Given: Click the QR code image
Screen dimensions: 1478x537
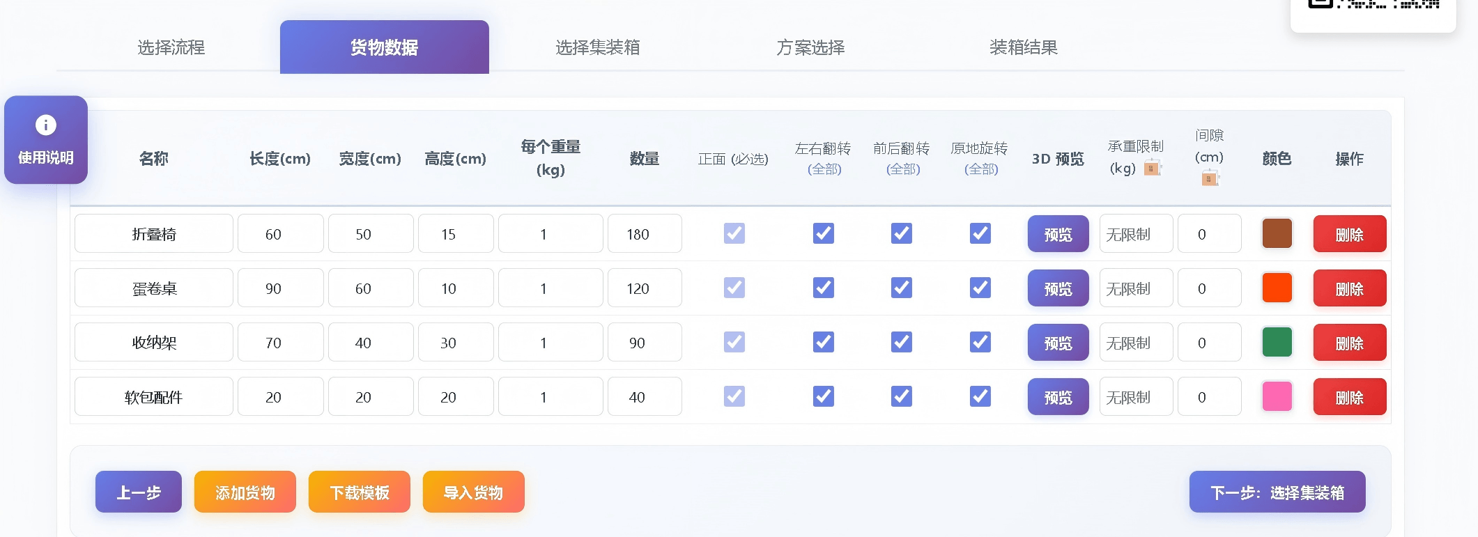Looking at the screenshot, I should tap(1373, 7).
